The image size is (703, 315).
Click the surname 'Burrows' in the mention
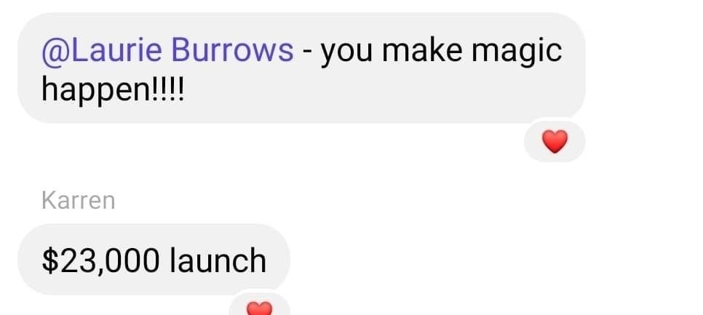232,50
